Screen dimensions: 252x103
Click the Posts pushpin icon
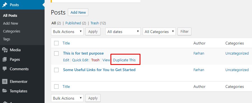point(5,5)
